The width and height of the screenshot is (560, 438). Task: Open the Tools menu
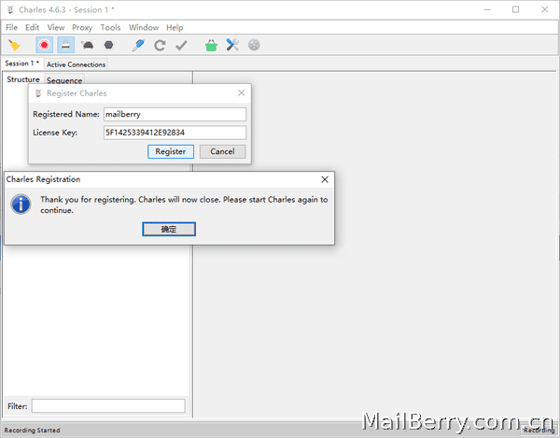pyautogui.click(x=110, y=27)
